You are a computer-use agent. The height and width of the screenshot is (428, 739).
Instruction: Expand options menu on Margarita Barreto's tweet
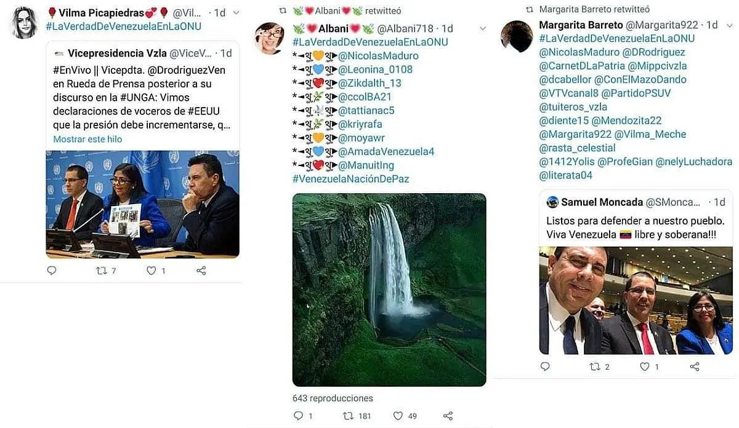tap(729, 25)
